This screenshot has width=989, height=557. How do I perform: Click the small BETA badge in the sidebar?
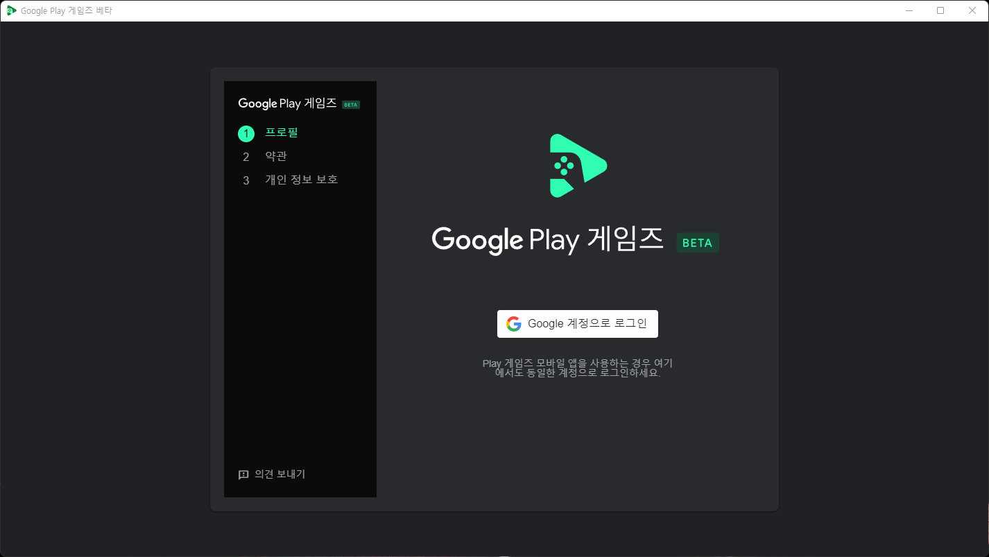click(351, 105)
